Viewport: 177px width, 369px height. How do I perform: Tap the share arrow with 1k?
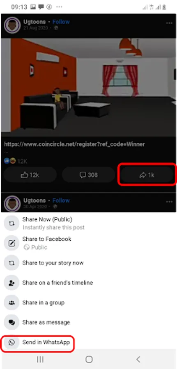click(147, 175)
